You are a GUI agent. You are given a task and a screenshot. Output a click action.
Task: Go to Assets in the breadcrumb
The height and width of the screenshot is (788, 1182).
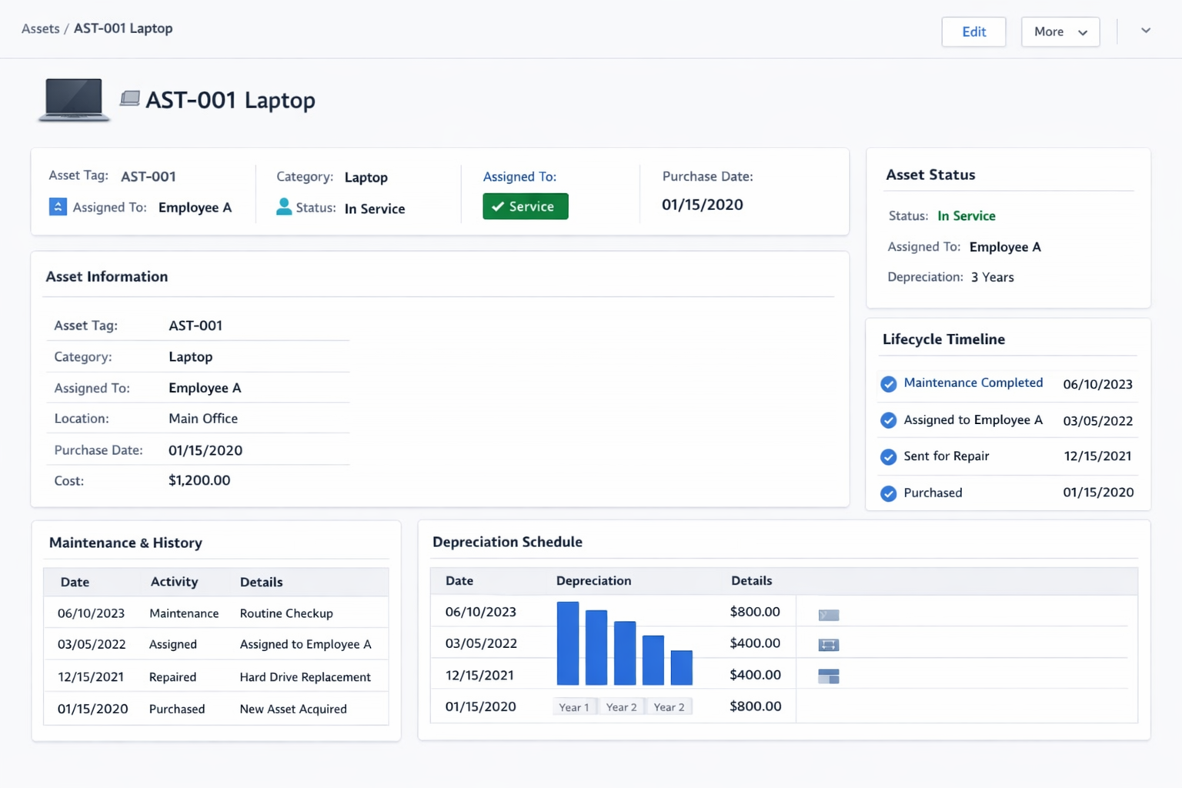coord(40,28)
